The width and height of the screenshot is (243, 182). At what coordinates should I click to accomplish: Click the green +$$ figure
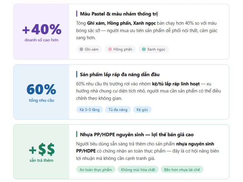[x=42, y=150]
